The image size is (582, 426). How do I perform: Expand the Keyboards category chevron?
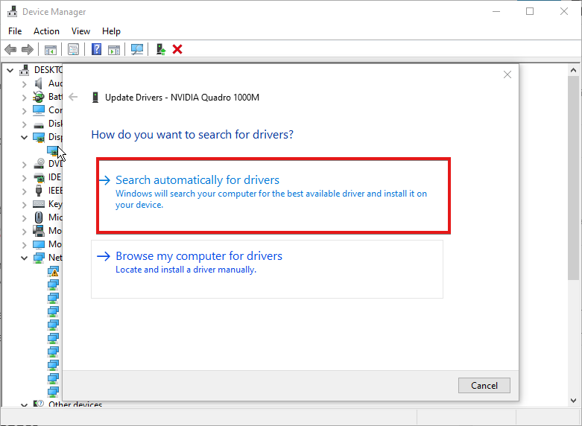pyautogui.click(x=24, y=205)
